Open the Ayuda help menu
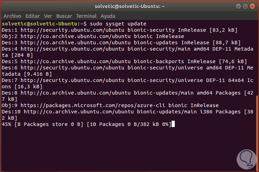This screenshot has width=259, height=172. pyautogui.click(x=108, y=16)
